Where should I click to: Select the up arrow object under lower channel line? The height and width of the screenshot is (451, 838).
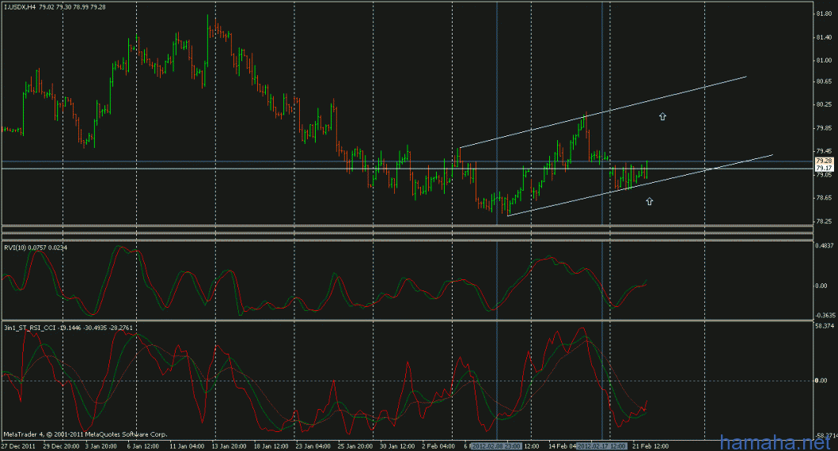[650, 202]
